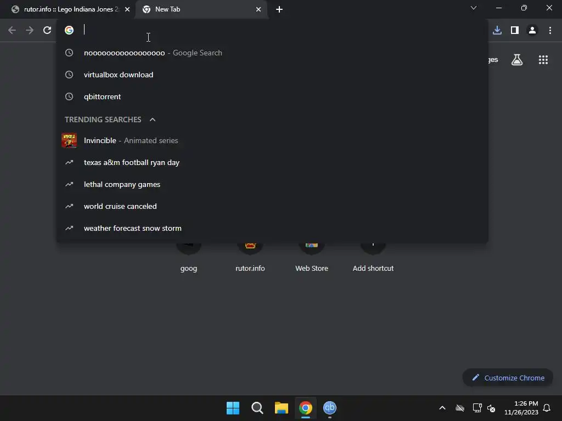
Task: Open the Chrome profile avatar
Action: [532, 30]
